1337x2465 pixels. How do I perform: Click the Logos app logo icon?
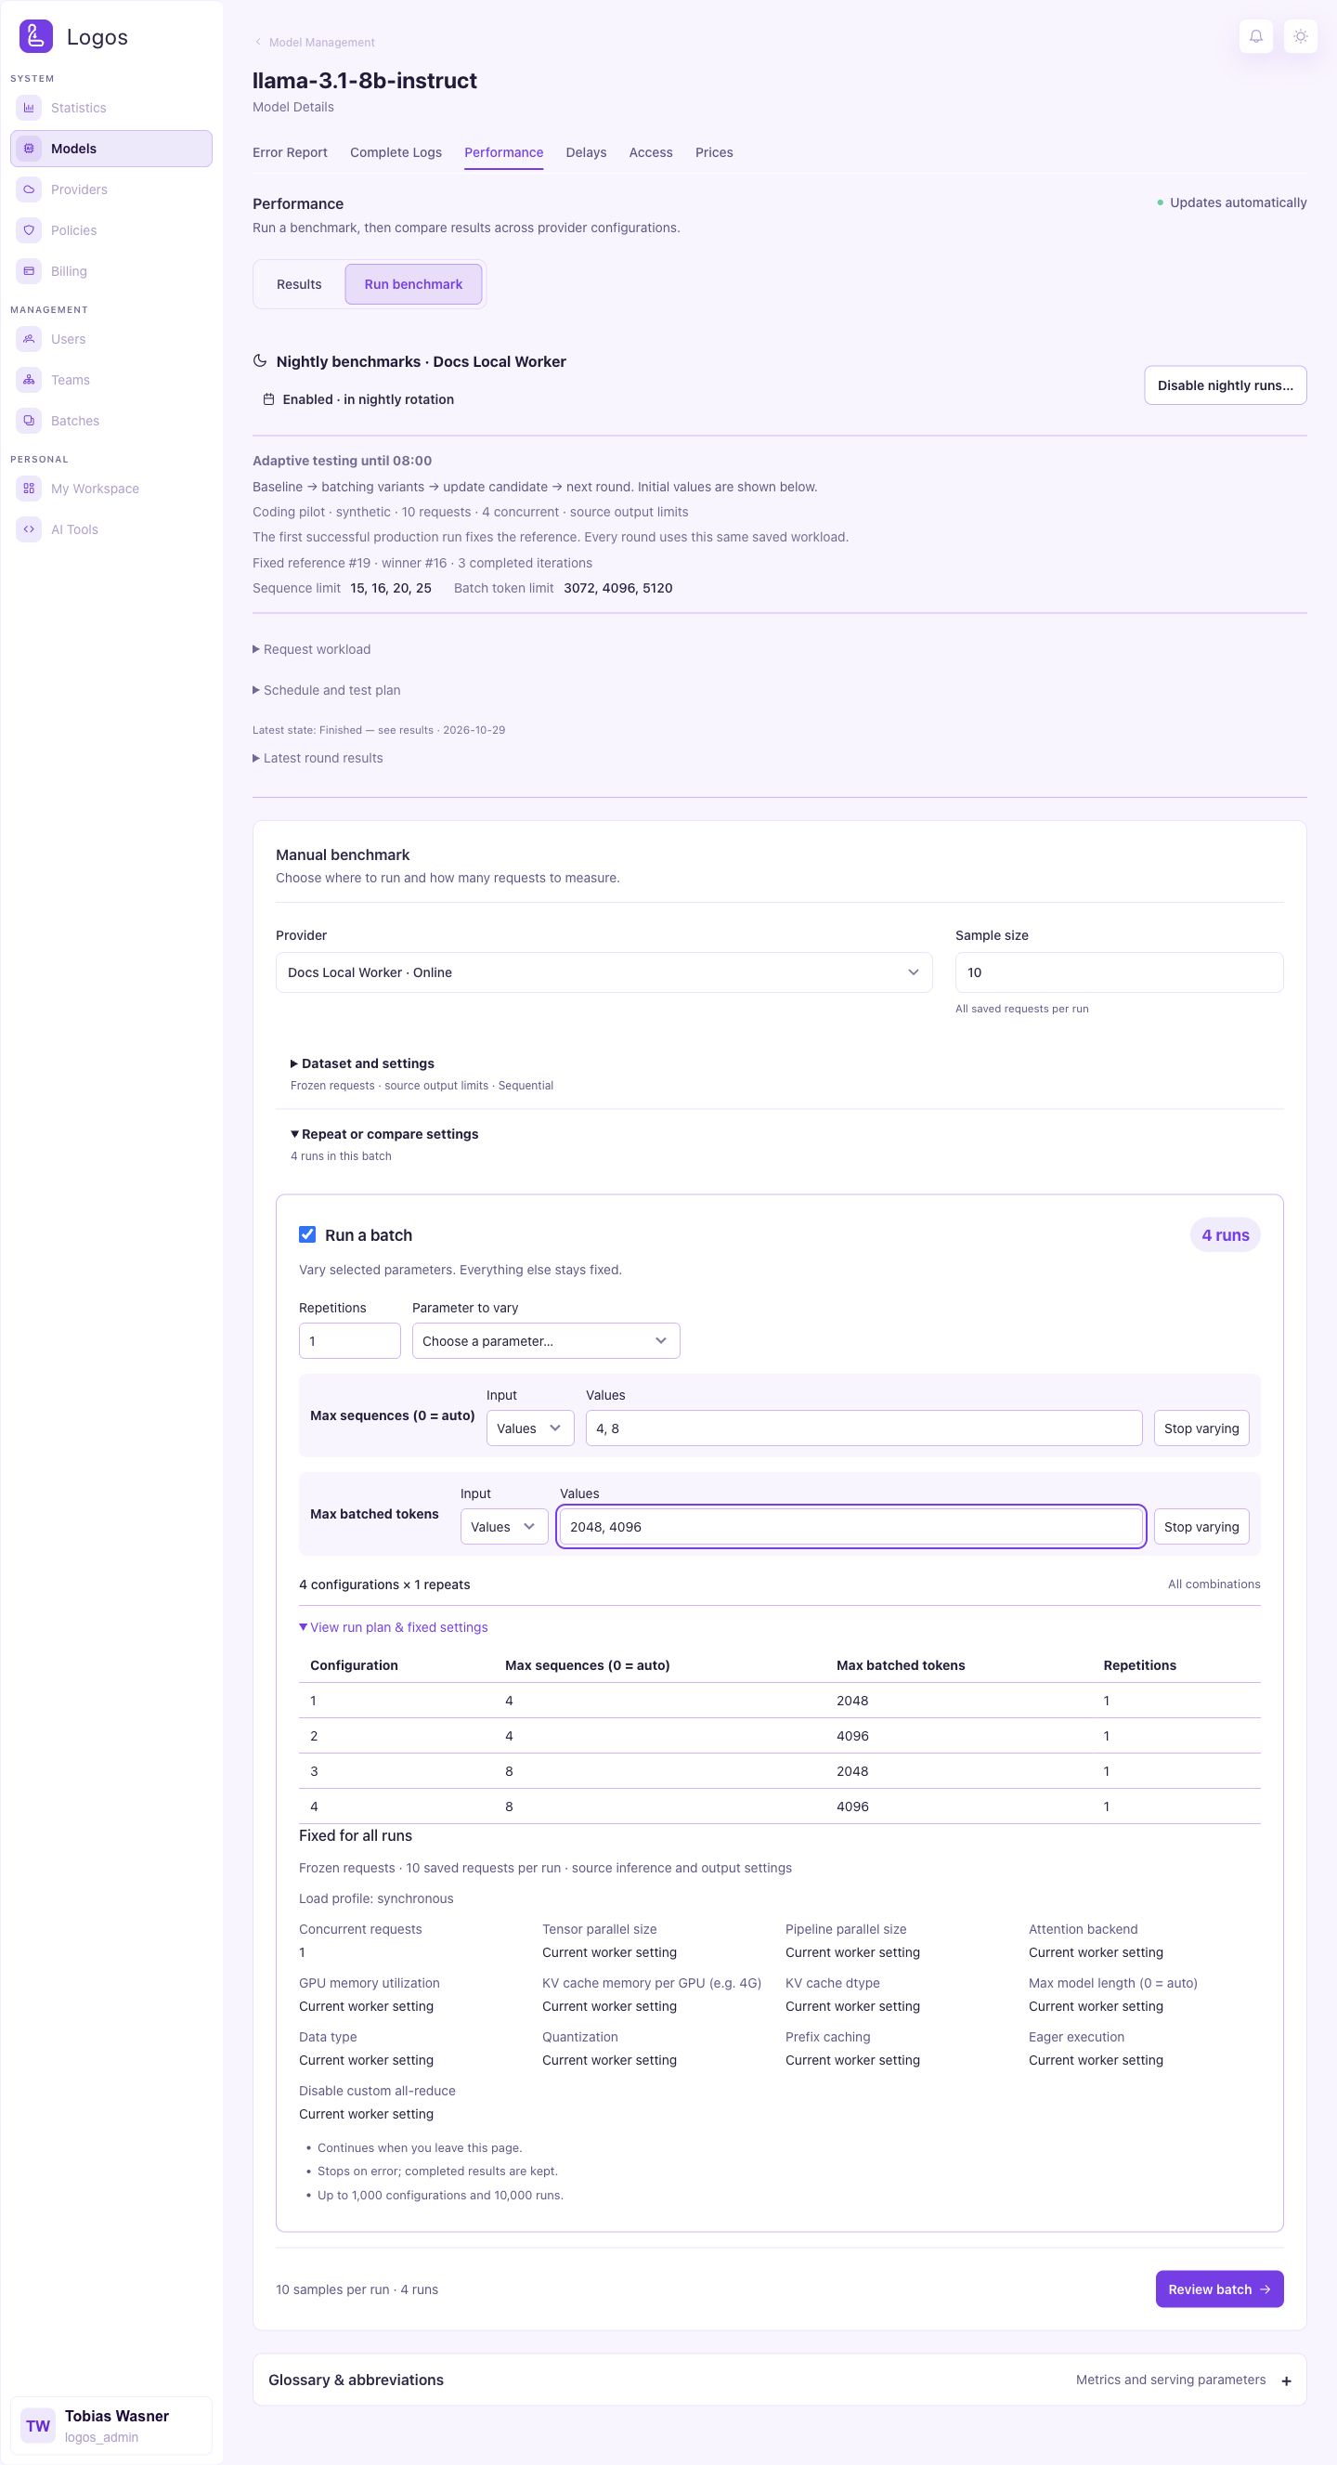pyautogui.click(x=36, y=36)
